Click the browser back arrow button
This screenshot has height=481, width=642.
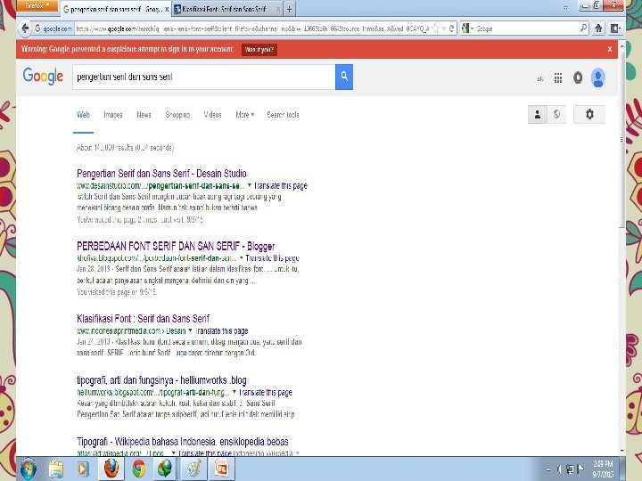pyautogui.click(x=25, y=29)
